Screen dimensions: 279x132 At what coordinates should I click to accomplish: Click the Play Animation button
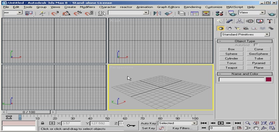221,123
